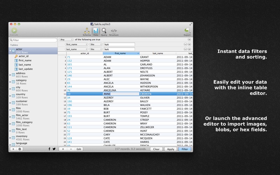Expand the film_actor table tree
Screen dimensions: 280x175
(10, 117)
